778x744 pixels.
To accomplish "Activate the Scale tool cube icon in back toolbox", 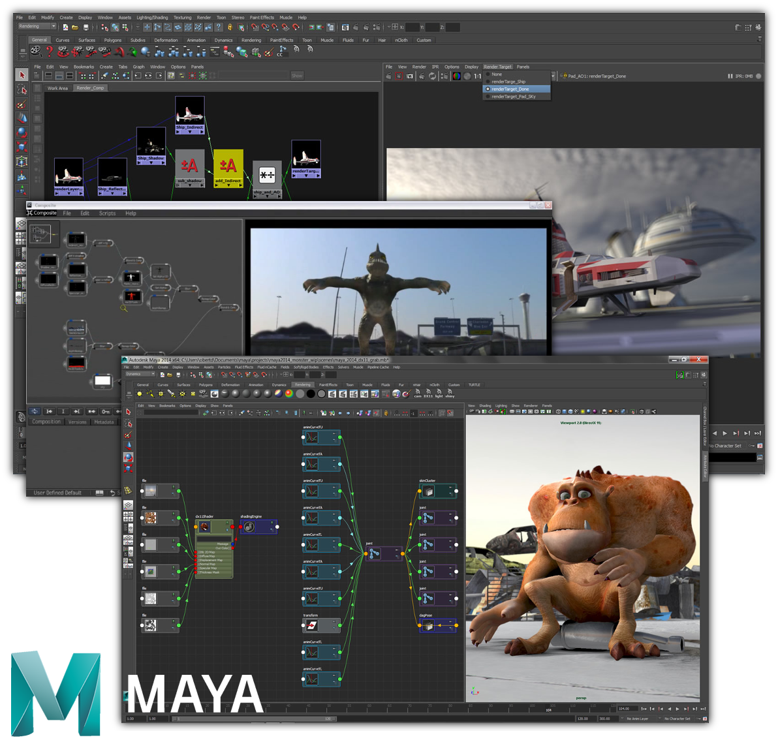I will coord(22,147).
